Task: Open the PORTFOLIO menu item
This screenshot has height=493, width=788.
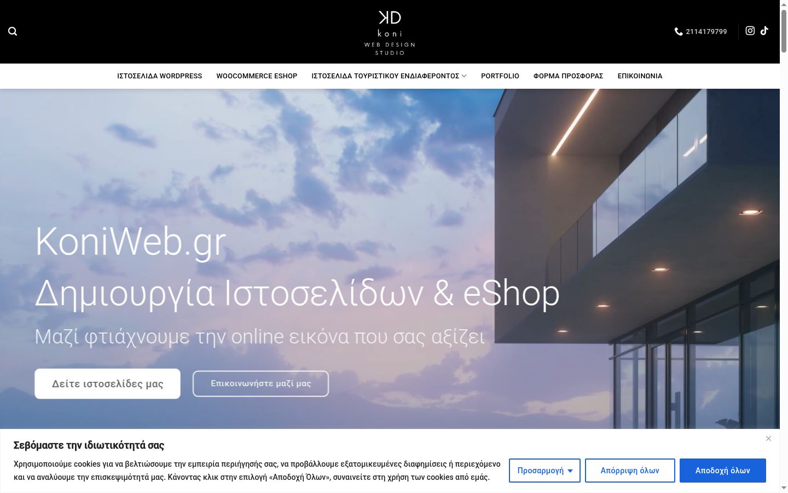Action: [x=500, y=76]
